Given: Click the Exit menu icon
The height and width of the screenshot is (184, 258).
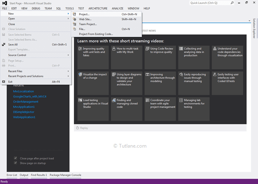Looking at the screenshot, I should (4, 81).
